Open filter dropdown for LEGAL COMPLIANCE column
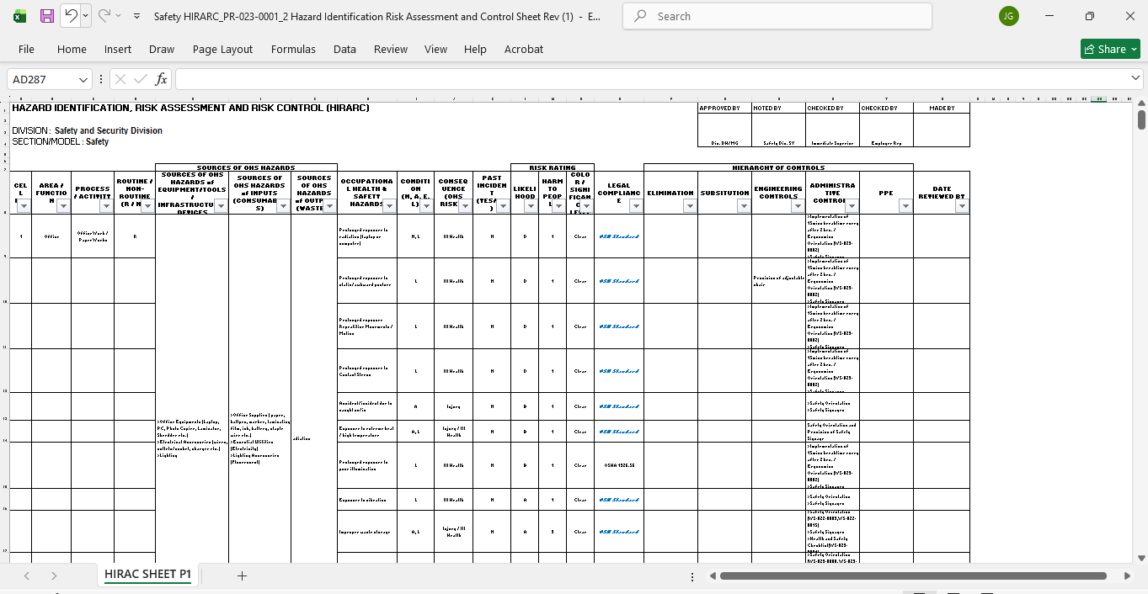This screenshot has height=594, width=1148. [x=635, y=206]
